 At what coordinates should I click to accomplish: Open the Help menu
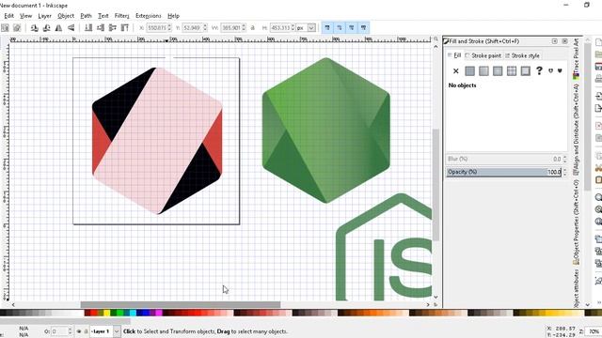tap(173, 16)
